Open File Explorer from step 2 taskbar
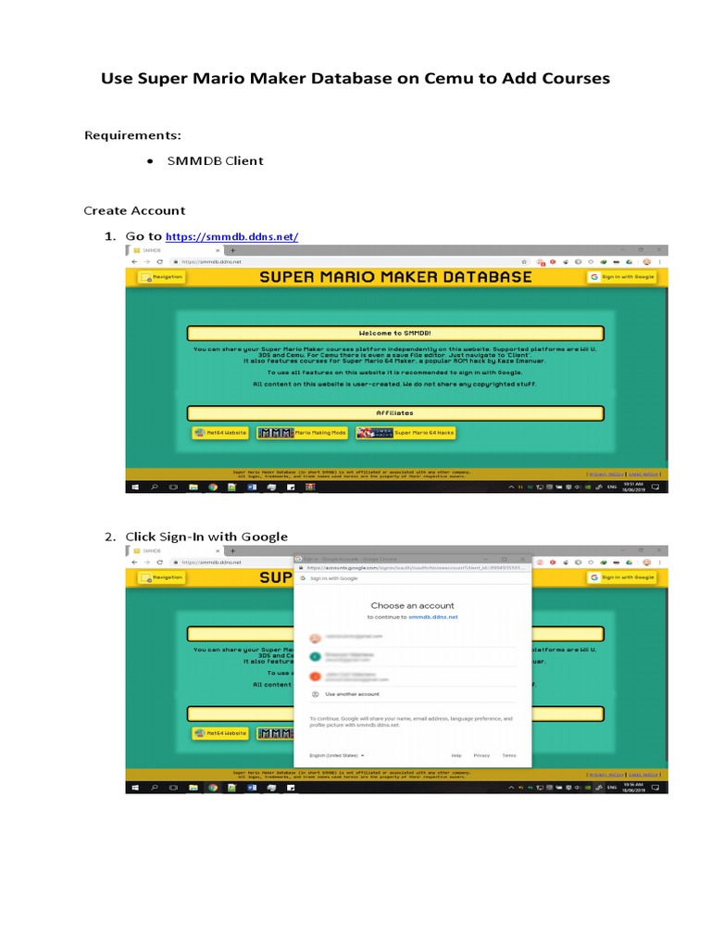This screenshot has height=949, width=711. (193, 788)
